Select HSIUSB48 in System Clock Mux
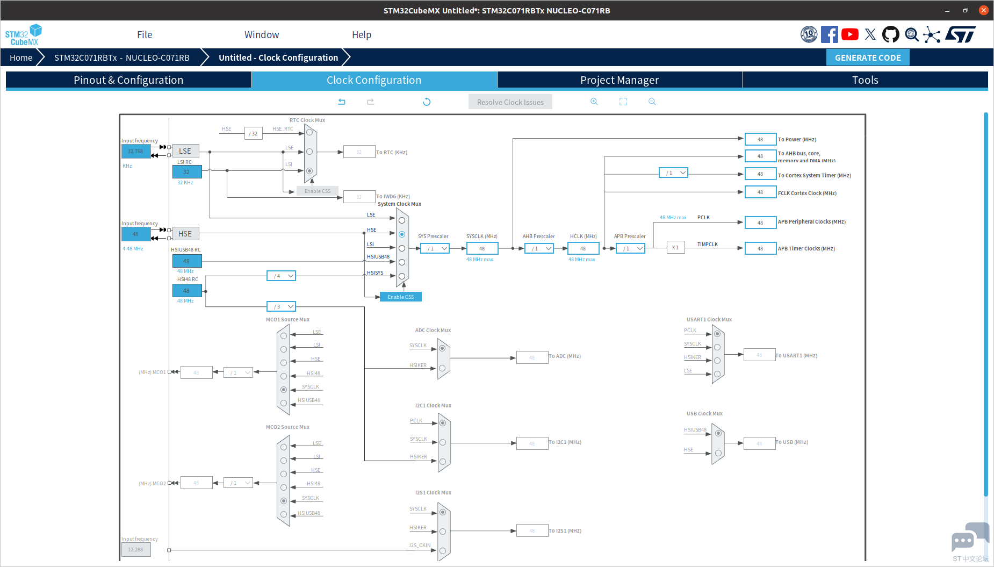 (x=402, y=262)
